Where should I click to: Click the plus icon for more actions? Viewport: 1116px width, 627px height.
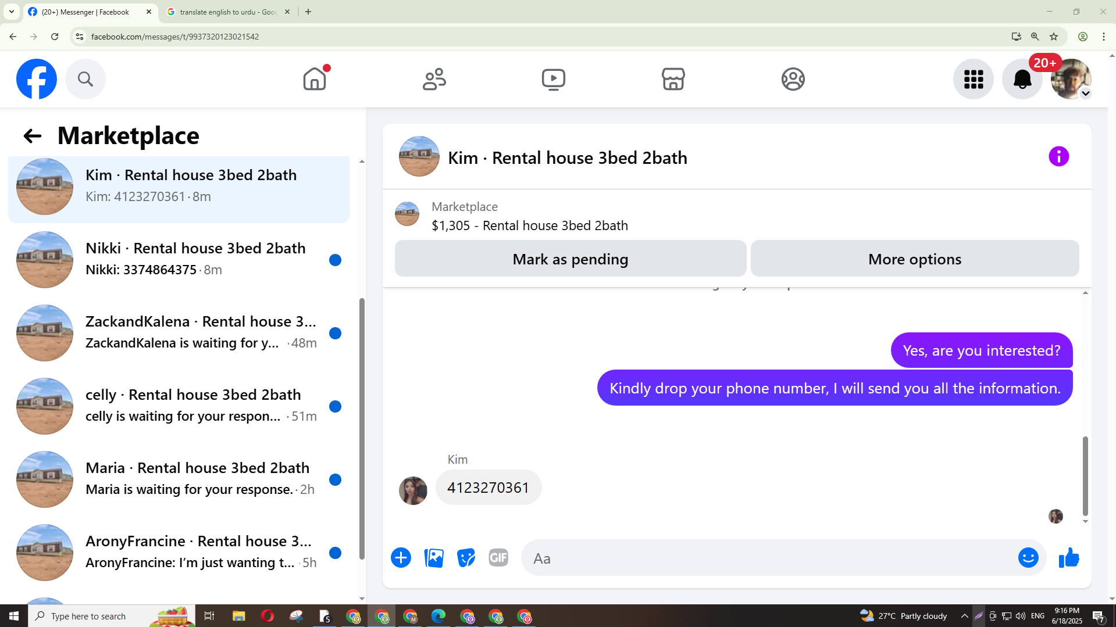(401, 558)
